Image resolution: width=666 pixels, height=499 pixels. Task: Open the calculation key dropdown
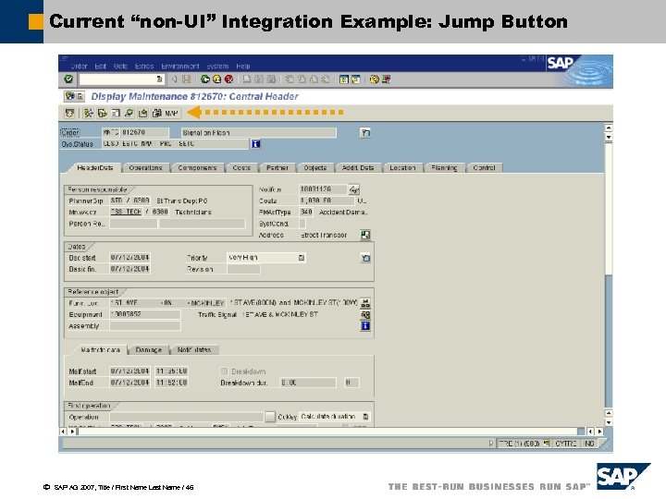click(365, 417)
